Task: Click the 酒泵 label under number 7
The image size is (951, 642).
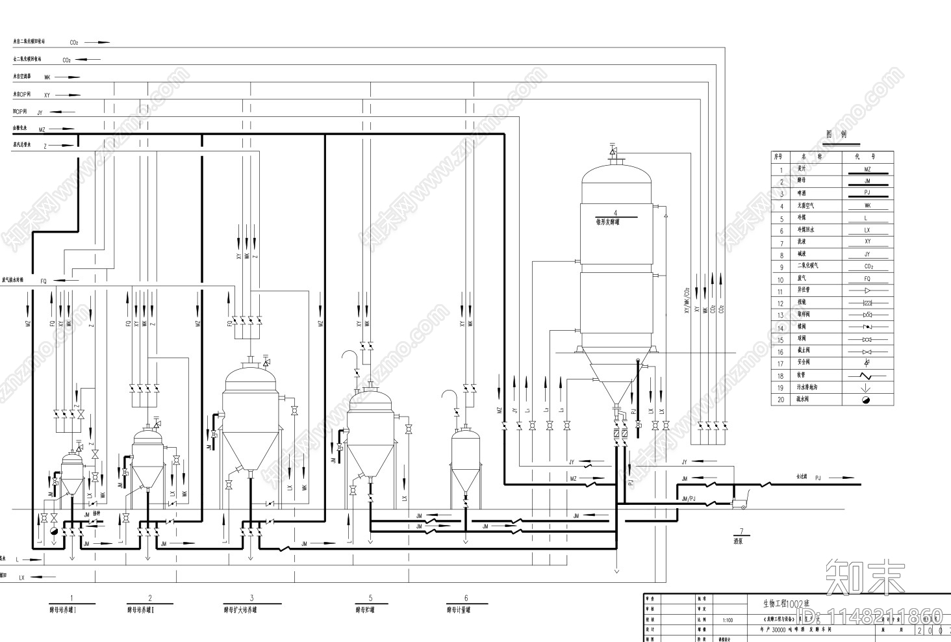Action: pos(737,540)
